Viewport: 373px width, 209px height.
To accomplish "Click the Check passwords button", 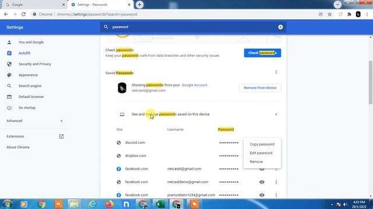I will [x=262, y=53].
